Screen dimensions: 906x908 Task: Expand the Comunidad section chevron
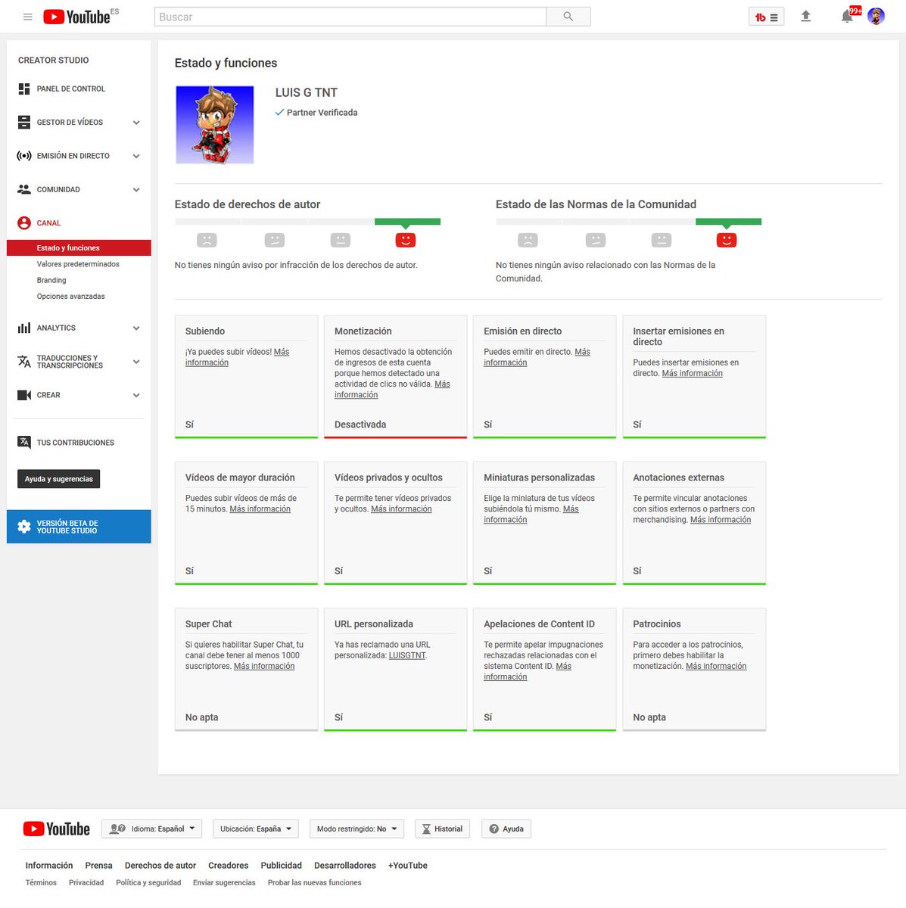click(136, 190)
